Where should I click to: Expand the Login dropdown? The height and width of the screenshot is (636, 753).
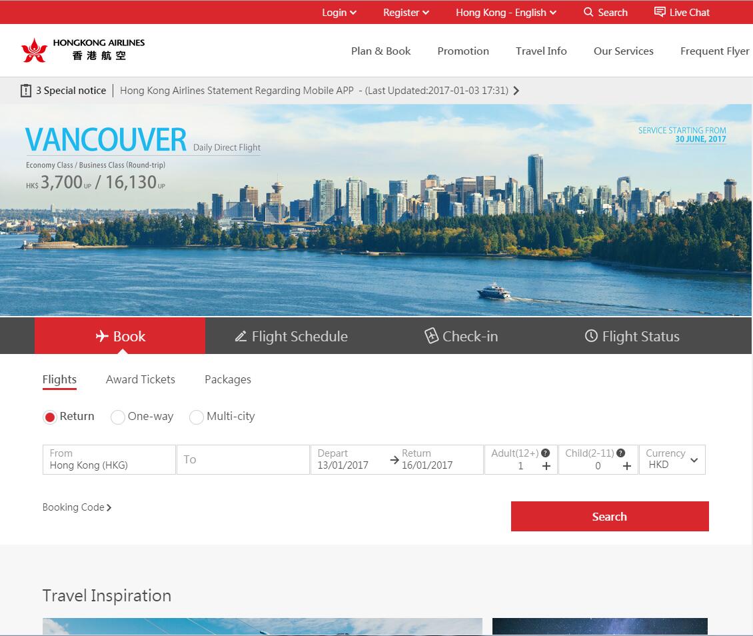click(x=339, y=13)
